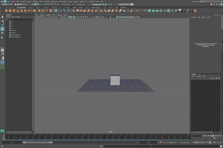Toggle the audio mute speaker icon
This screenshot has width=223, height=148.
click(214, 142)
